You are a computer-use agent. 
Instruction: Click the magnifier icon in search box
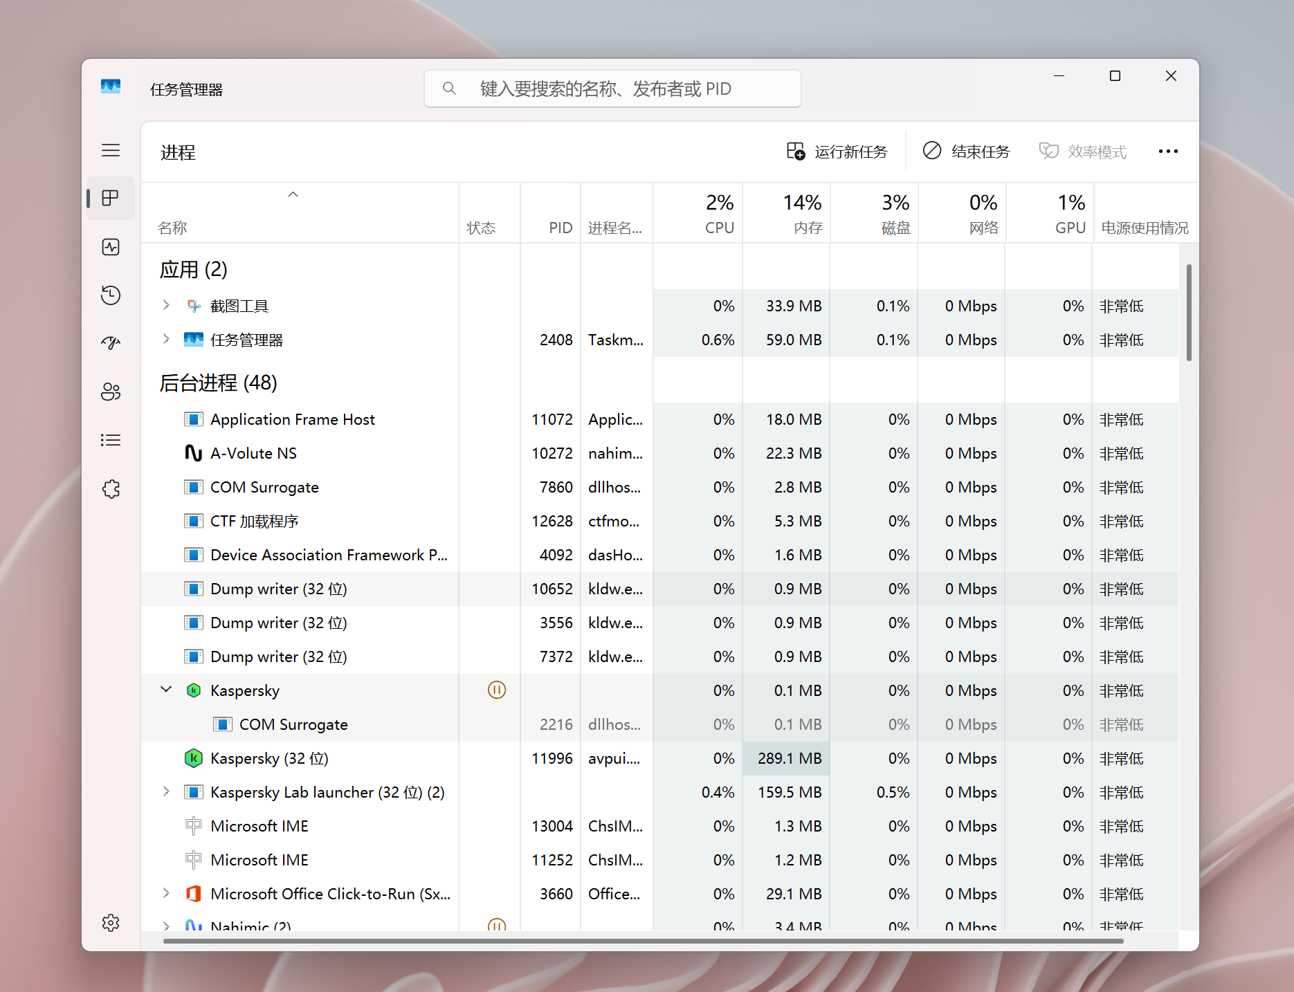[449, 89]
